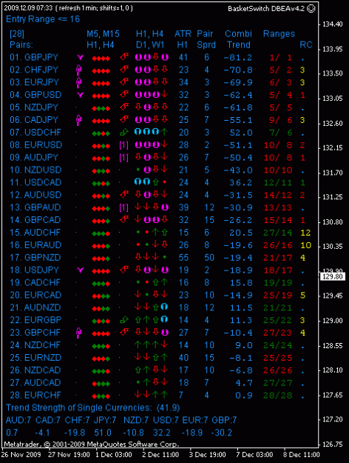This screenshot has height=463, width=349.
Task: Select the 07. USDCHF pair label
Action: [x=35, y=133]
